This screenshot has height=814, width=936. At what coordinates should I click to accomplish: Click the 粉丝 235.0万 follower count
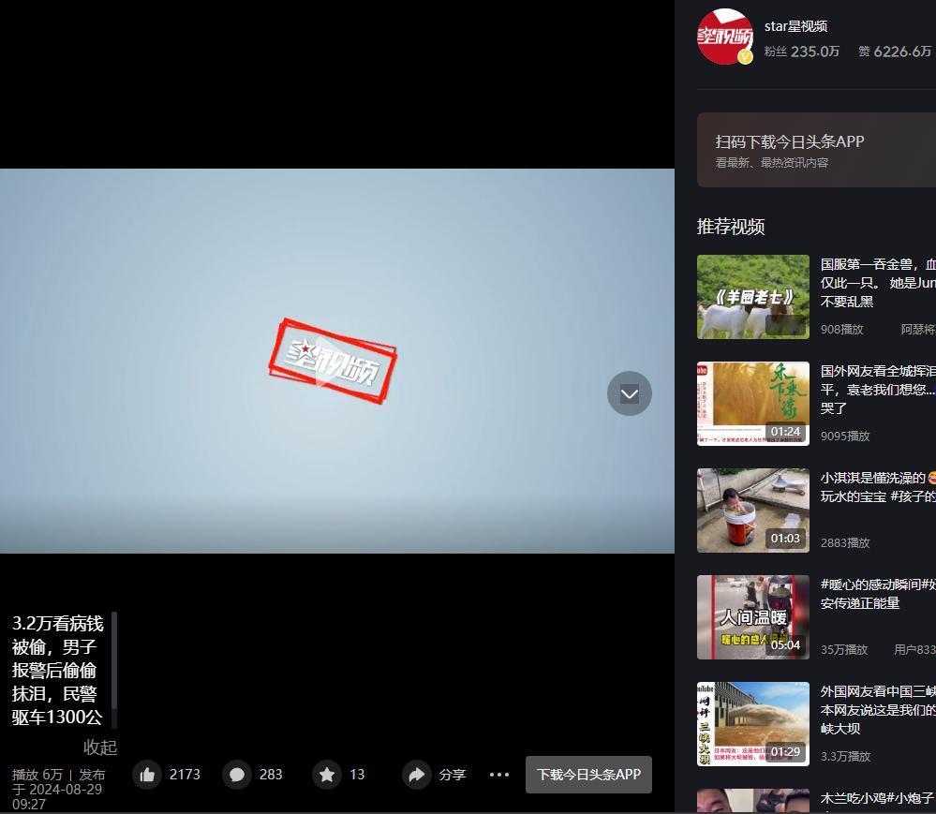pyautogui.click(x=802, y=52)
